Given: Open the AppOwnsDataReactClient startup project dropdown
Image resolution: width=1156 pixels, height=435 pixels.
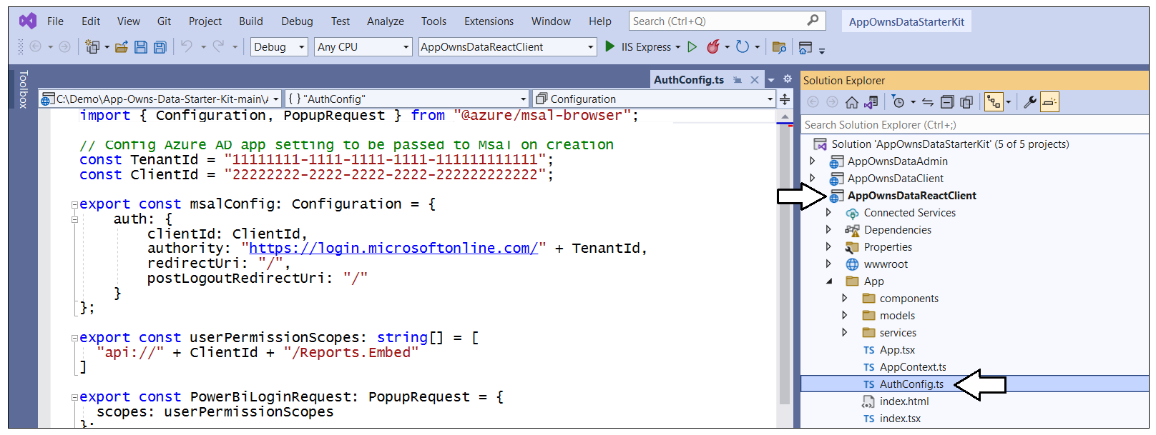Looking at the screenshot, I should pyautogui.click(x=591, y=47).
